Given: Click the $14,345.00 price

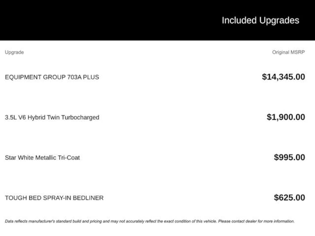Looking at the screenshot, I should click(x=283, y=77).
